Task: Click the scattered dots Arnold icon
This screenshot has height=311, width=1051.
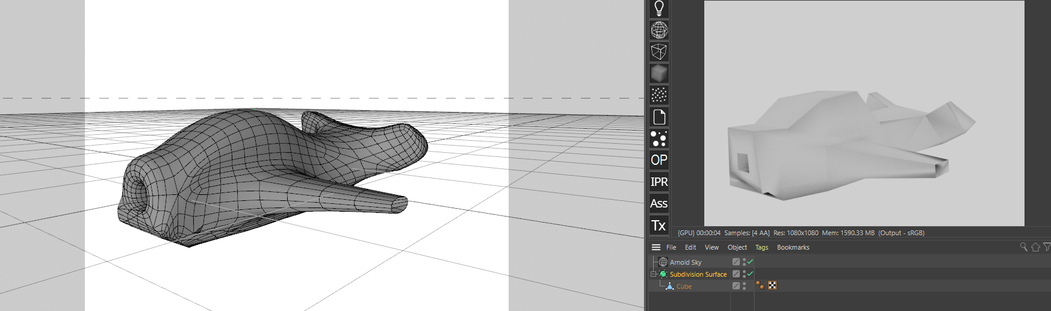Action: pyautogui.click(x=659, y=95)
